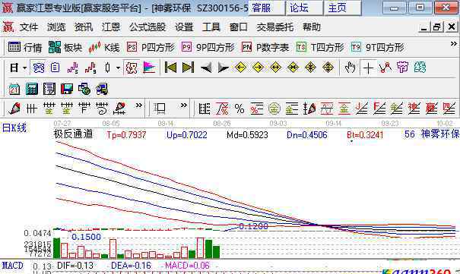Open the notepad list icon
This screenshot has height=274, width=460.
pyautogui.click(x=49, y=89)
